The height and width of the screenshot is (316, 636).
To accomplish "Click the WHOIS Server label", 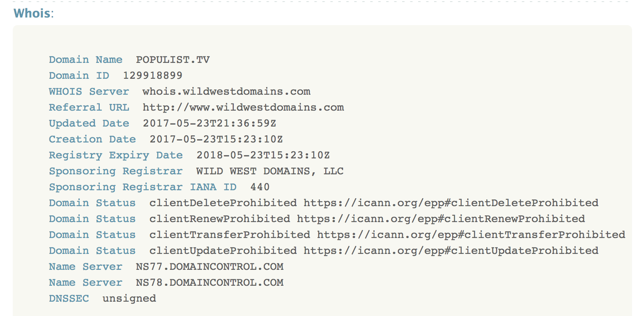I will [x=89, y=92].
